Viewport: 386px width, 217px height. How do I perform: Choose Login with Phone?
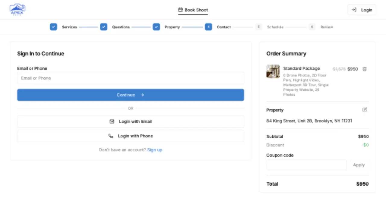pos(131,136)
